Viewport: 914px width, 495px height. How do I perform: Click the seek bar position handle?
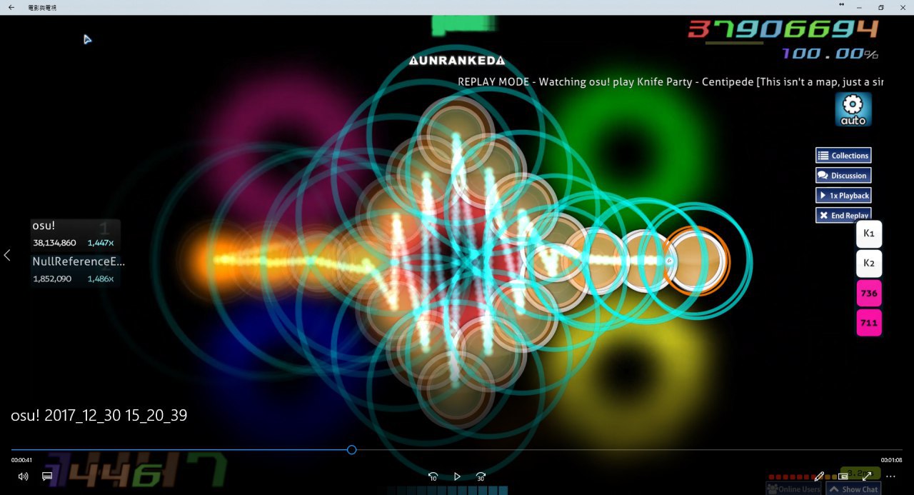(351, 450)
